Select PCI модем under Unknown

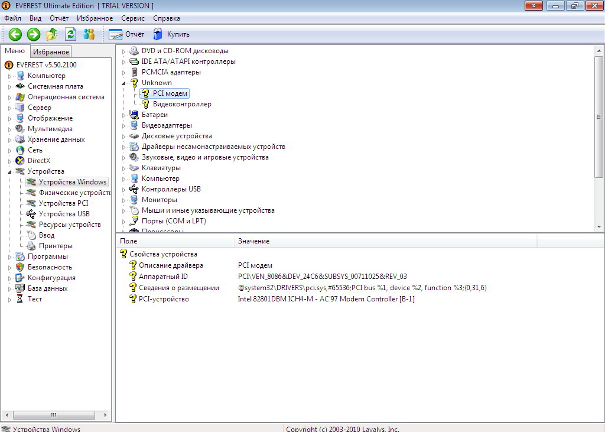tap(170, 93)
